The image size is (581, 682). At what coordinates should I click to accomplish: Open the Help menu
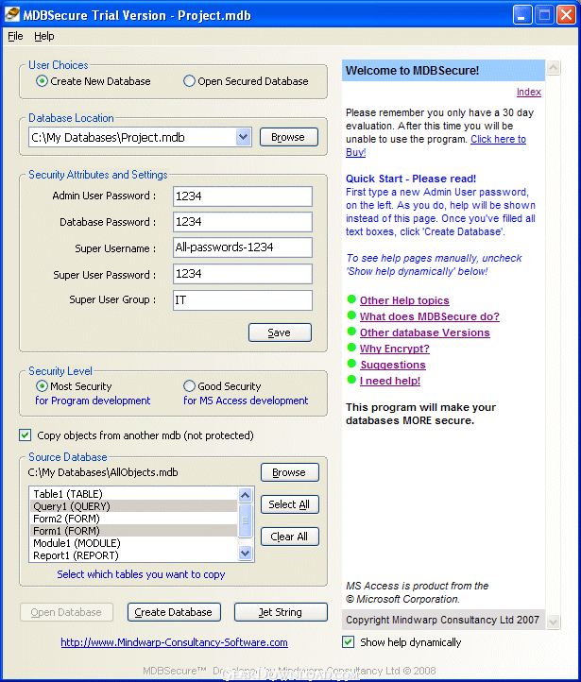43,36
